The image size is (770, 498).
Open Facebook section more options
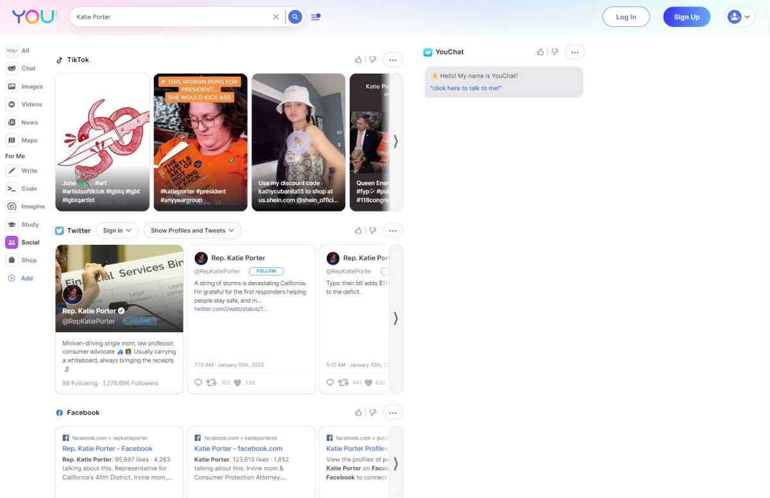tap(393, 413)
